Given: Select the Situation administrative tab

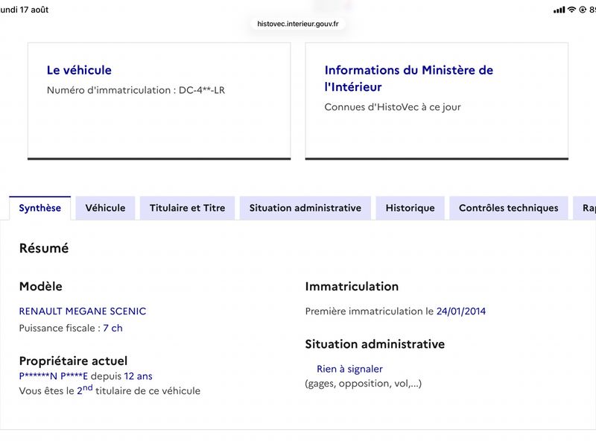Looking at the screenshot, I should point(305,208).
